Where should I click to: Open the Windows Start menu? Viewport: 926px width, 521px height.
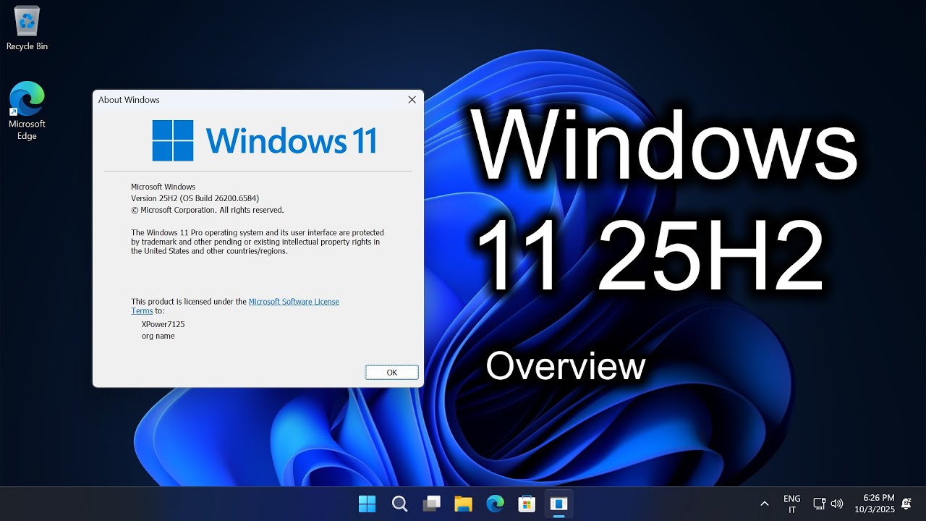point(368,504)
